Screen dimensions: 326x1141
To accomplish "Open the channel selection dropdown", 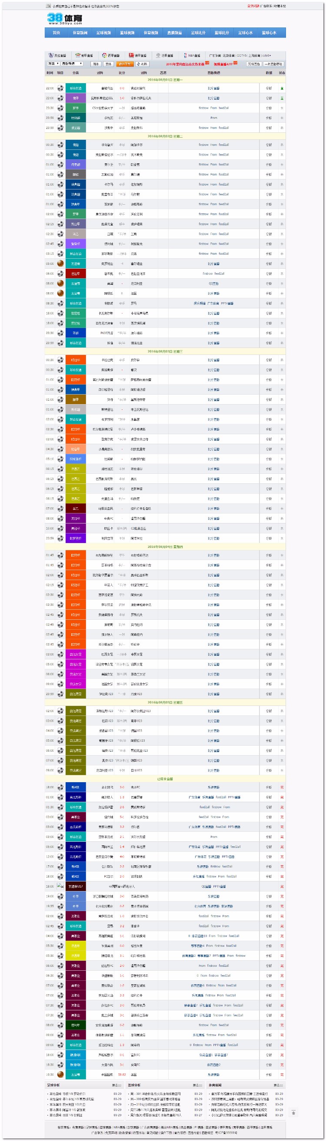I will point(72,64).
